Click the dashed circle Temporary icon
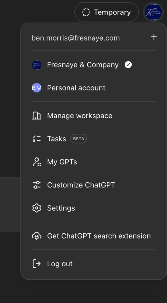This screenshot has width=167, height=303. click(86, 12)
